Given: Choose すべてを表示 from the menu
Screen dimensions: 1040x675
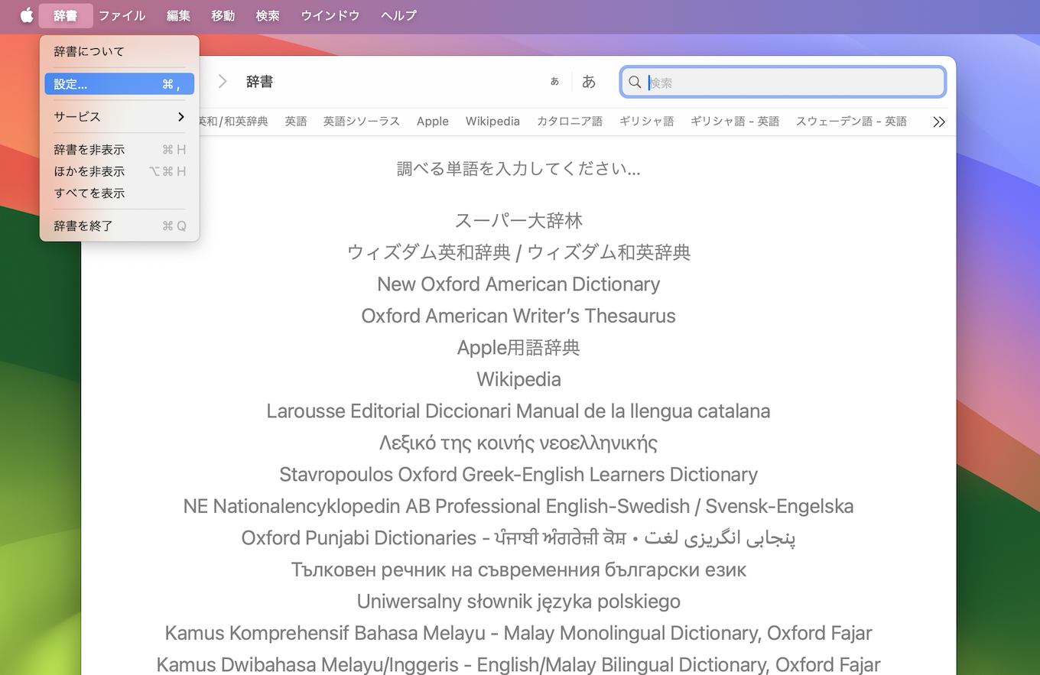Looking at the screenshot, I should point(119,193).
